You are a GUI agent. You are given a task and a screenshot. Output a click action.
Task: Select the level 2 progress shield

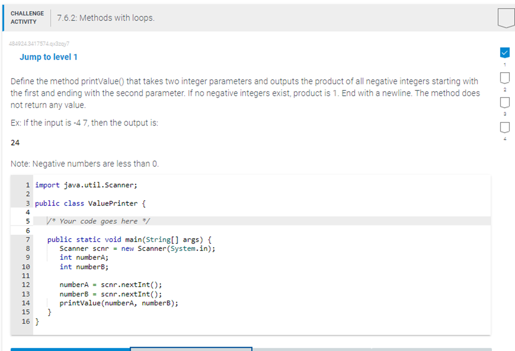point(504,77)
